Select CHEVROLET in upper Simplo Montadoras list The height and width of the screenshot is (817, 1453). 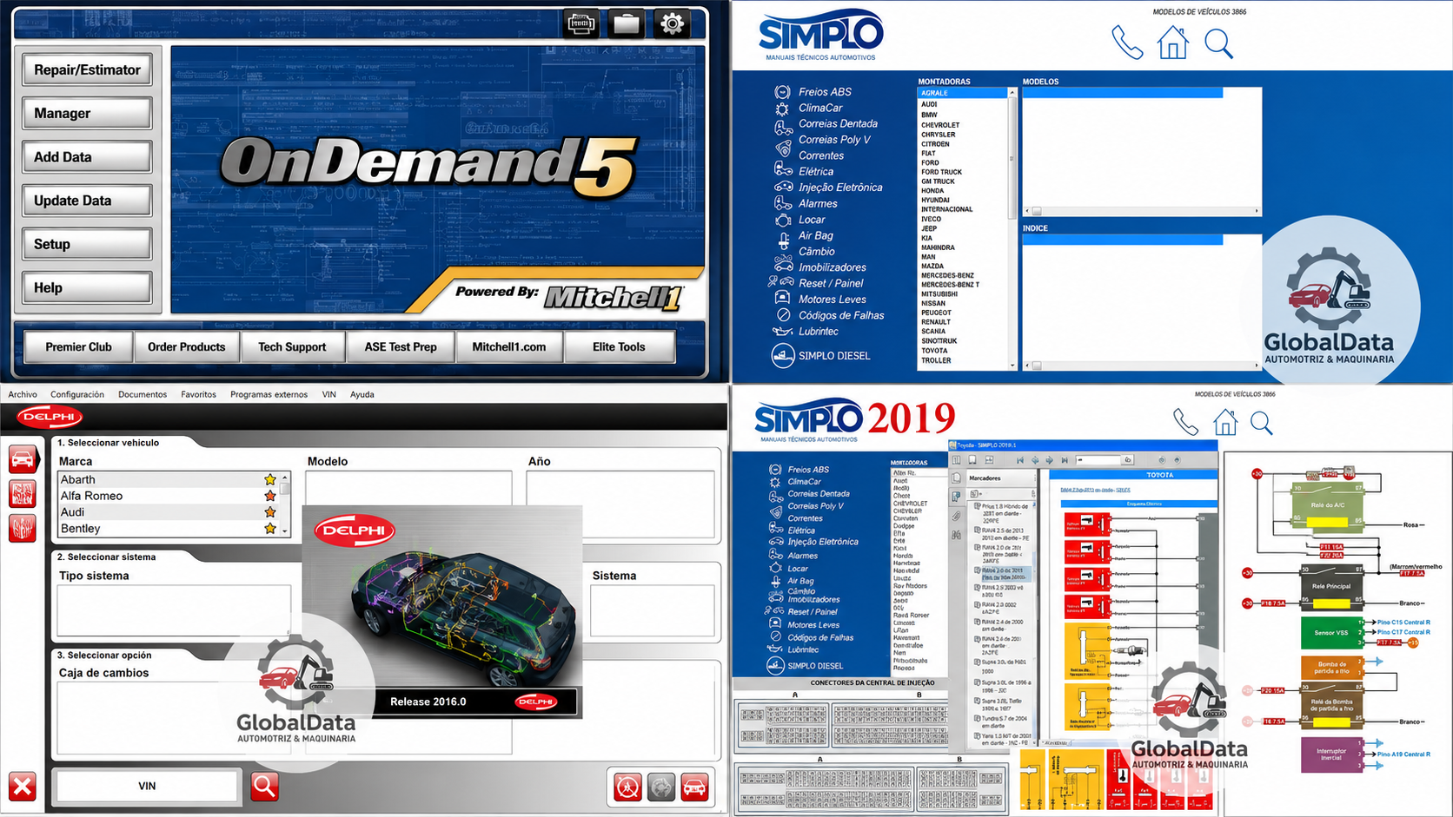pyautogui.click(x=940, y=125)
